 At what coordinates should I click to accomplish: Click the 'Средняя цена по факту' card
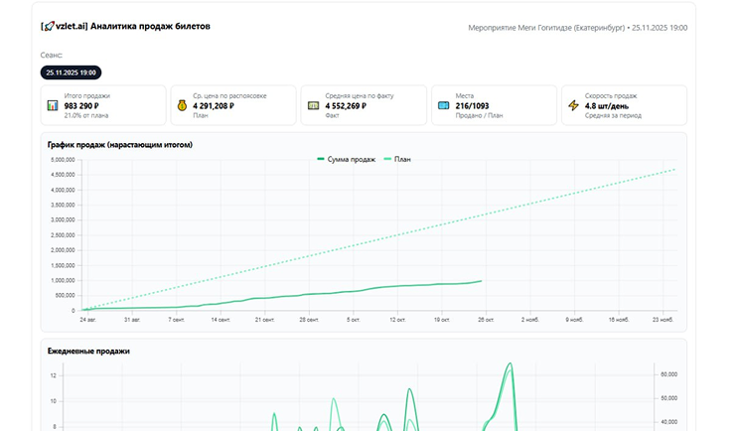(x=363, y=104)
